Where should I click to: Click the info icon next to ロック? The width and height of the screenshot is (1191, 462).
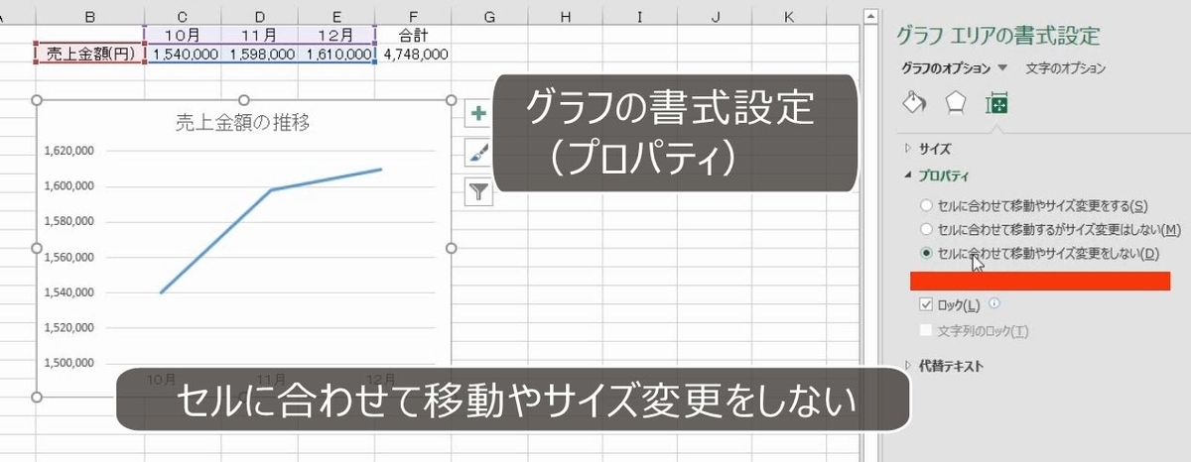click(x=994, y=304)
